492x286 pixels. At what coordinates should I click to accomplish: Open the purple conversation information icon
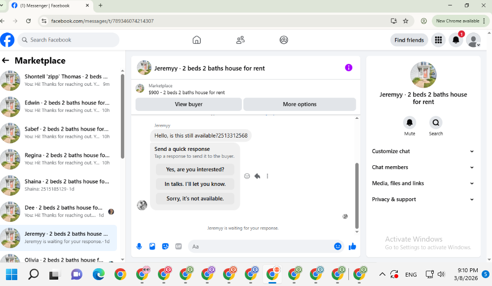[348, 68]
